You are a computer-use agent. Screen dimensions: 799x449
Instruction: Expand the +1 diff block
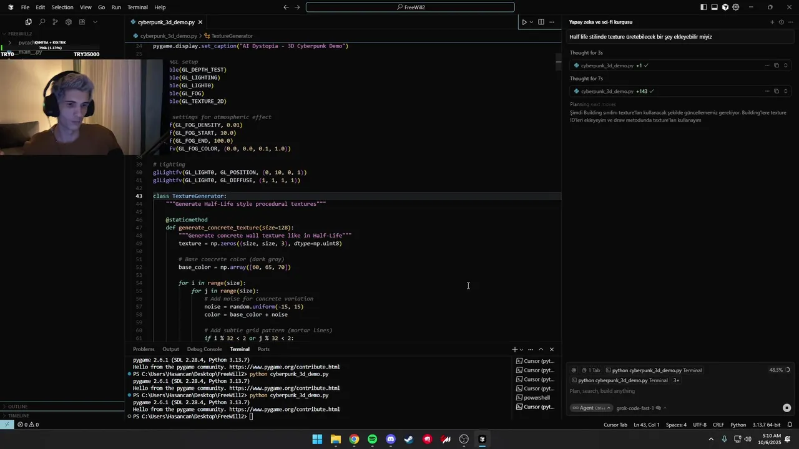point(786,65)
